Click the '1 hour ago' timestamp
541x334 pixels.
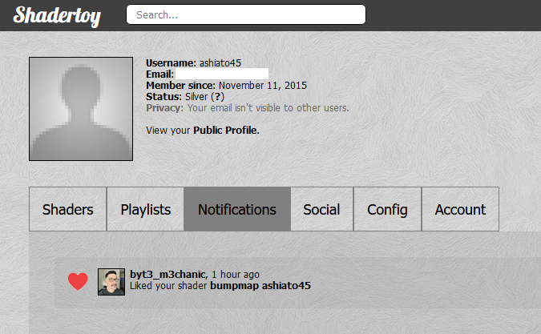coord(236,275)
